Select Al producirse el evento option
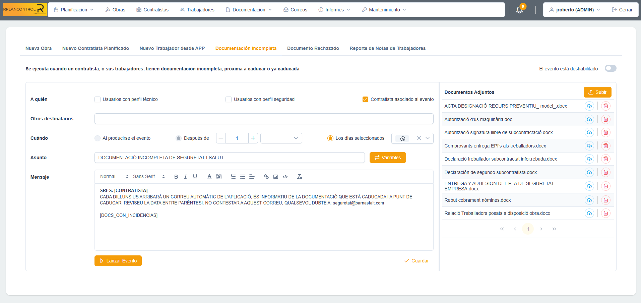The image size is (641, 303). 98,138
